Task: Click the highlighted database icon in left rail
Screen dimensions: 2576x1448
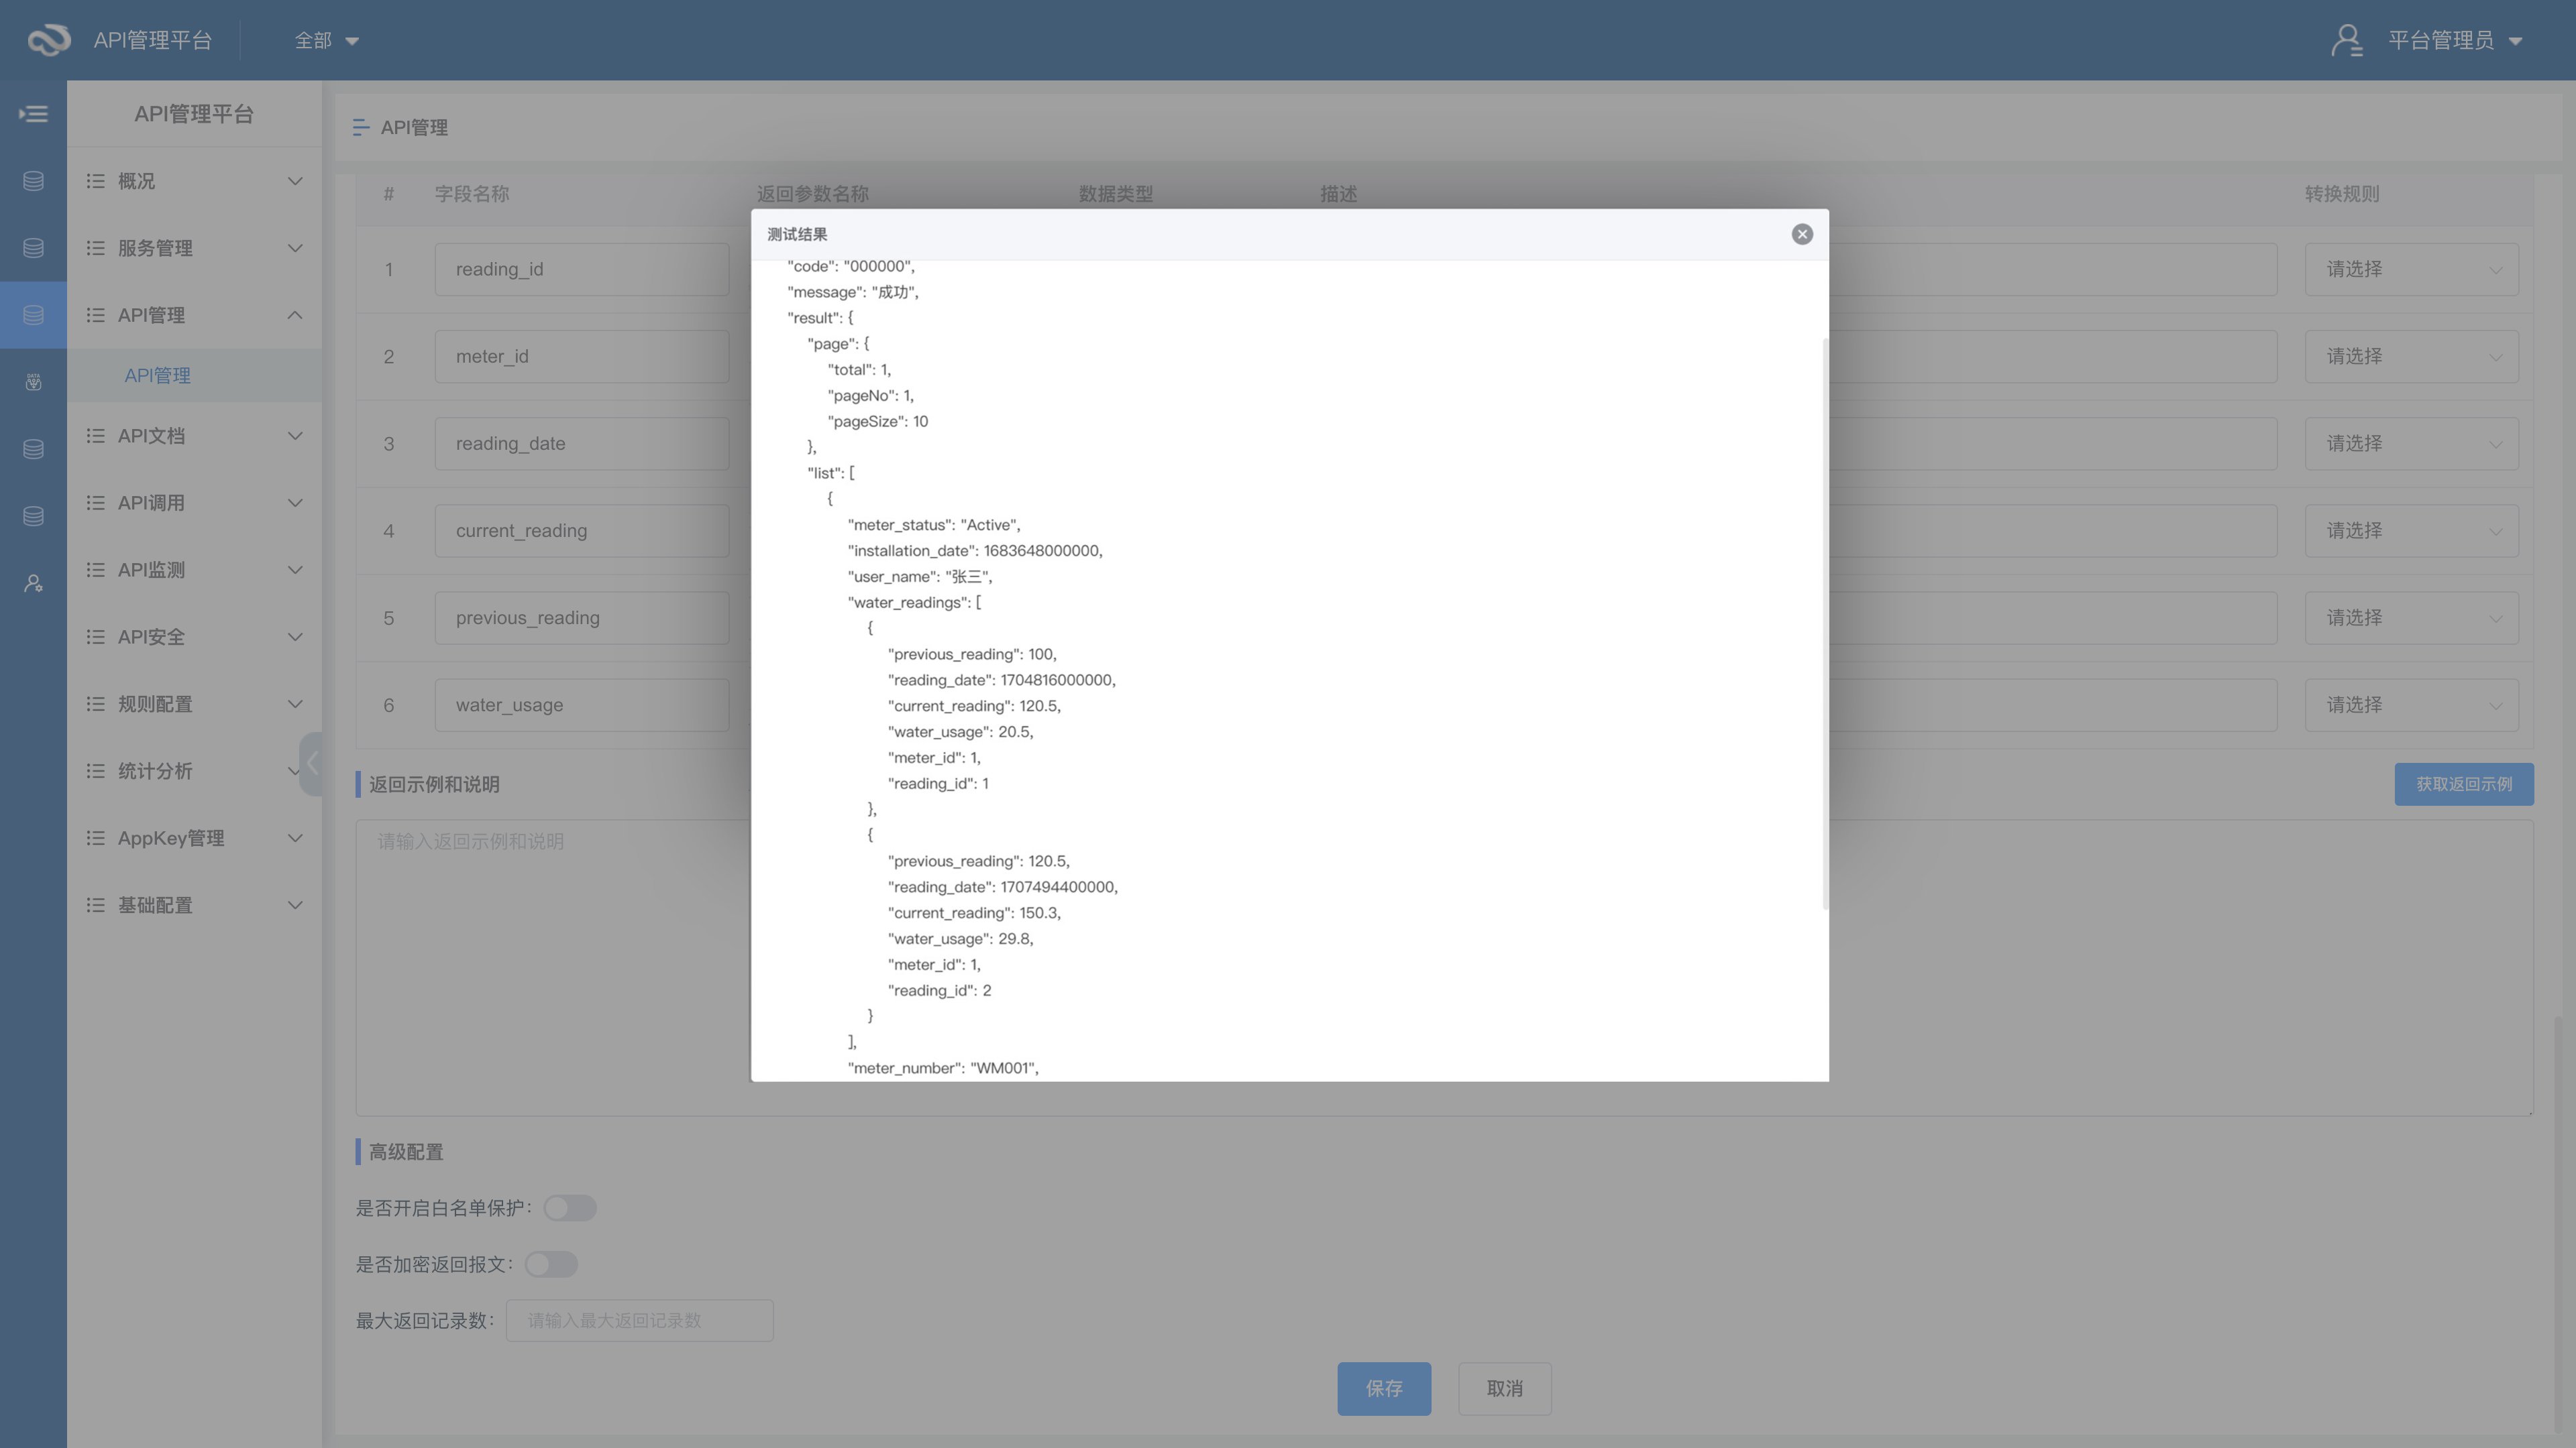Action: point(33,315)
